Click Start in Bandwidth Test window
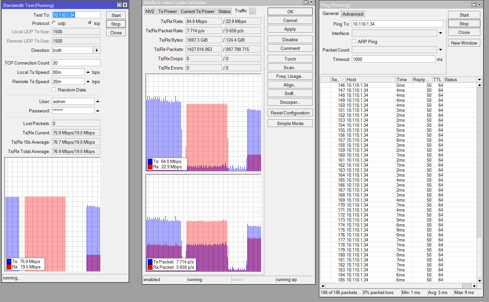Image resolution: width=489 pixels, height=302 pixels. pyautogui.click(x=116, y=15)
